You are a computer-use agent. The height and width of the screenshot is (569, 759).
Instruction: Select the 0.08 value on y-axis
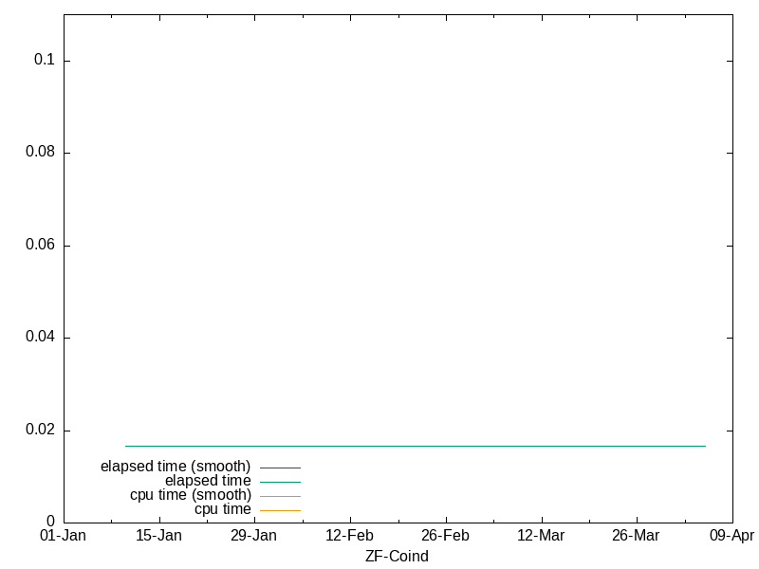click(x=40, y=153)
